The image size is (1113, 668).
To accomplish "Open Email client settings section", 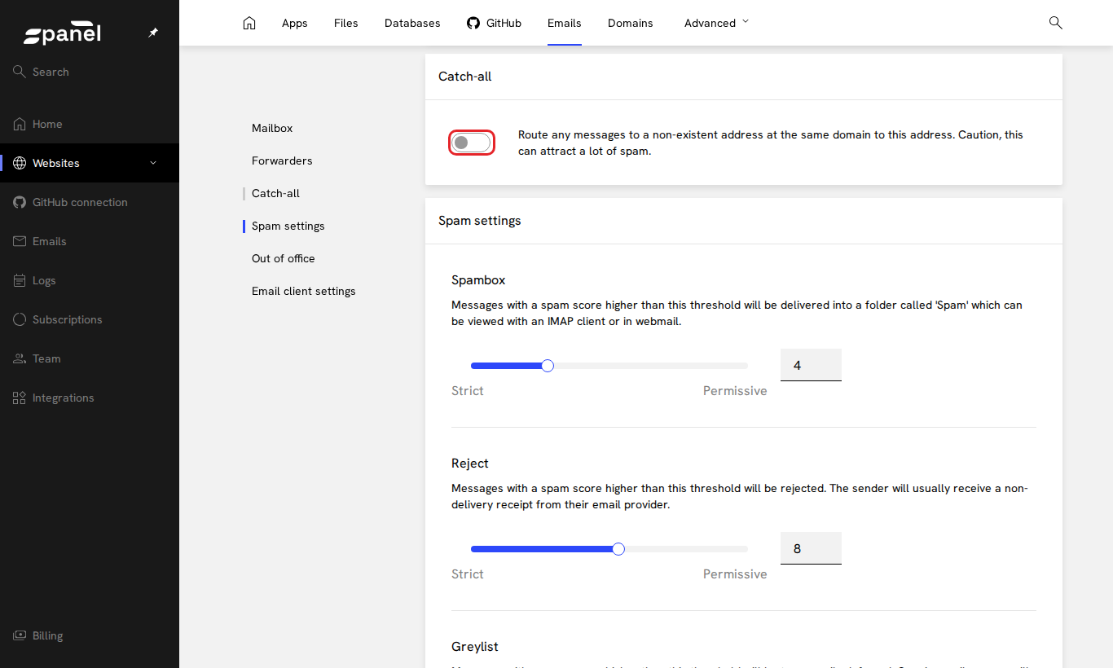I will pyautogui.click(x=304, y=291).
